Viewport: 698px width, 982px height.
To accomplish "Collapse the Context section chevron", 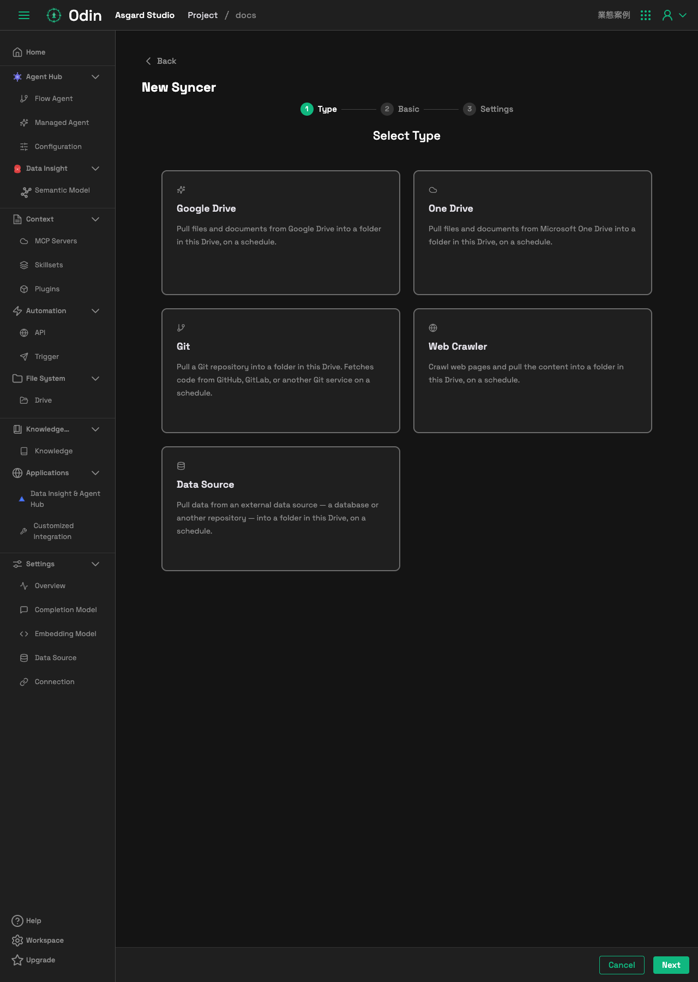I will click(x=95, y=219).
